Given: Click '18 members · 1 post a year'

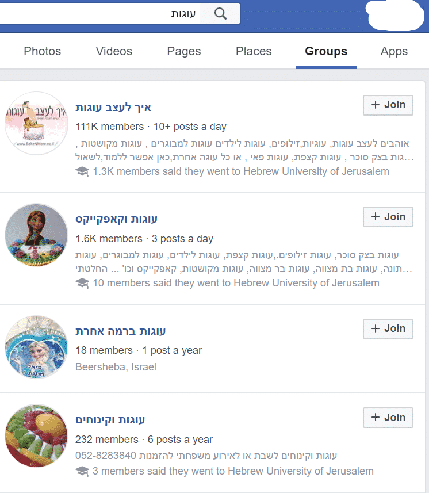Looking at the screenshot, I should tap(139, 350).
